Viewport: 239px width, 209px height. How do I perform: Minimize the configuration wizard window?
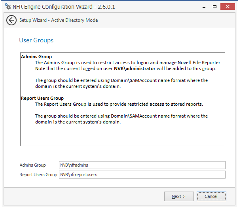pyautogui.click(x=204, y=7)
